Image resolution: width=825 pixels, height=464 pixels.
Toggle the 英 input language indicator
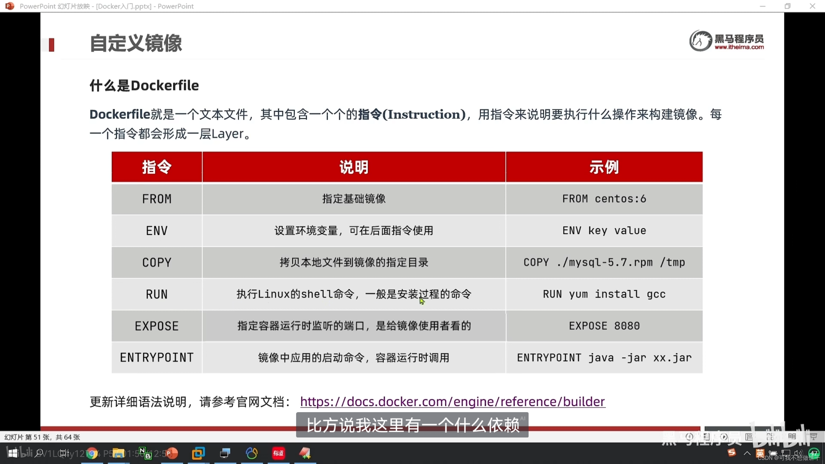[x=760, y=453]
